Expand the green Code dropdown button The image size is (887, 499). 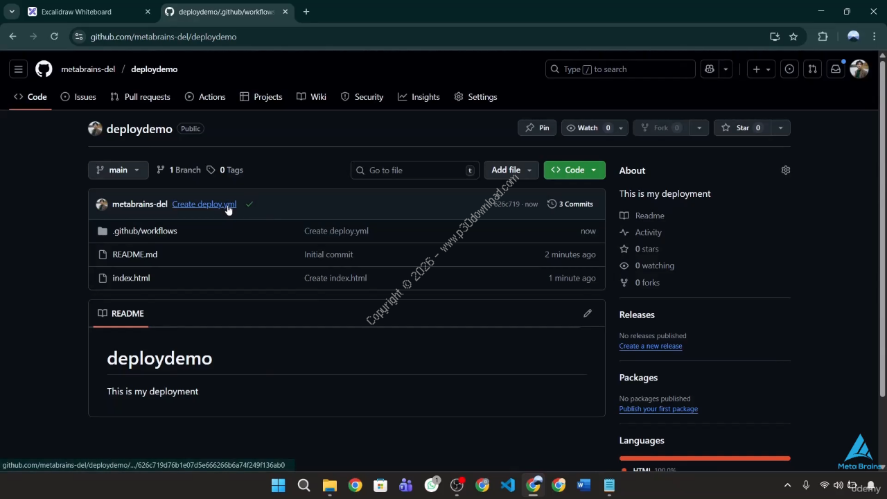coord(574,170)
